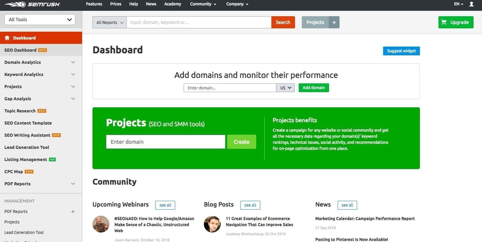The height and width of the screenshot is (242, 482).
Task: Open Lead Generation Tool under Management
Action: (24, 233)
